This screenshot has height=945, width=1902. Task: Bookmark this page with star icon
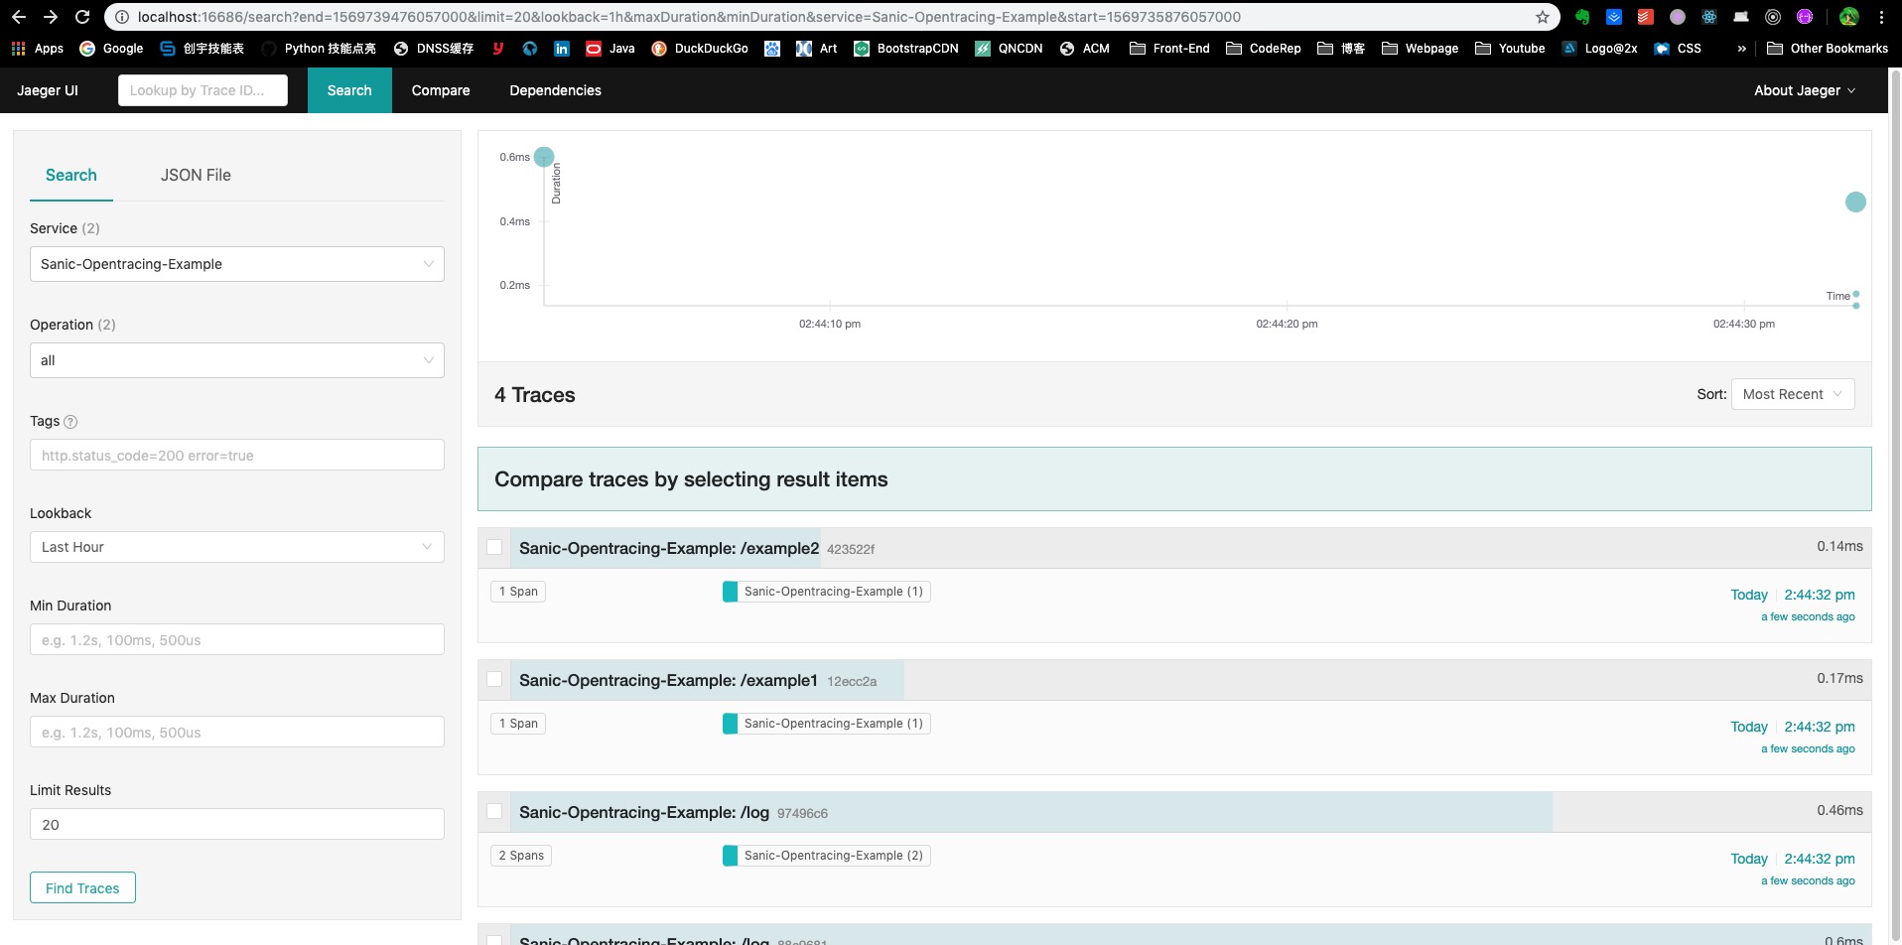pyautogui.click(x=1542, y=17)
